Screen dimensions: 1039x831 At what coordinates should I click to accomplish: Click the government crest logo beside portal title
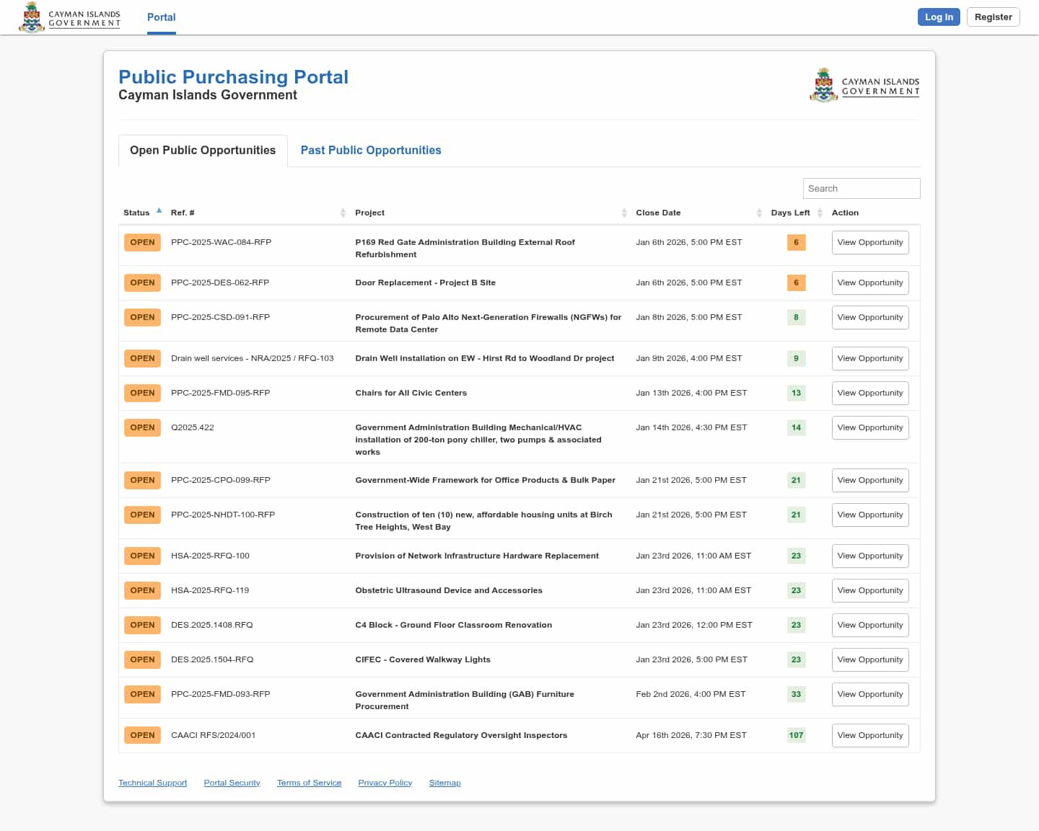point(864,86)
